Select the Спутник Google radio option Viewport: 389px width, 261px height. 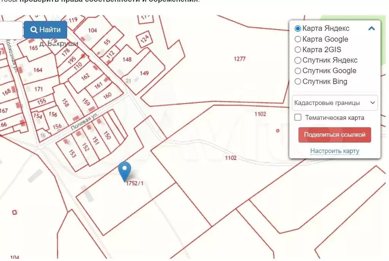tap(298, 71)
